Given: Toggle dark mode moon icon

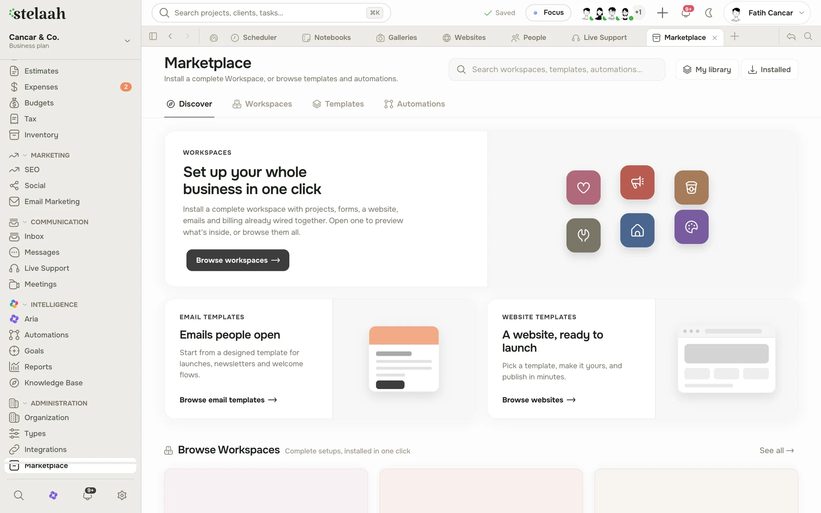Looking at the screenshot, I should [x=709, y=13].
